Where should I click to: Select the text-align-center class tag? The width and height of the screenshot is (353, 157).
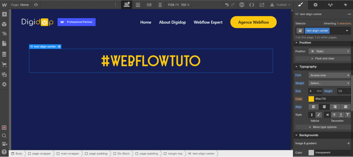click(x=317, y=31)
